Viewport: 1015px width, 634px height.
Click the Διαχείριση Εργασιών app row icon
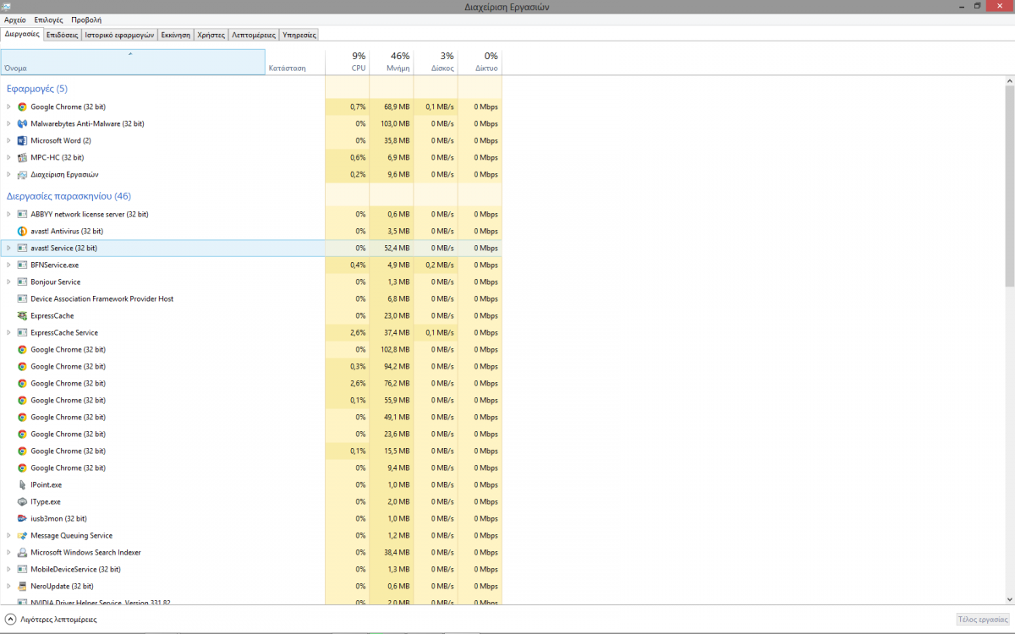pos(22,174)
